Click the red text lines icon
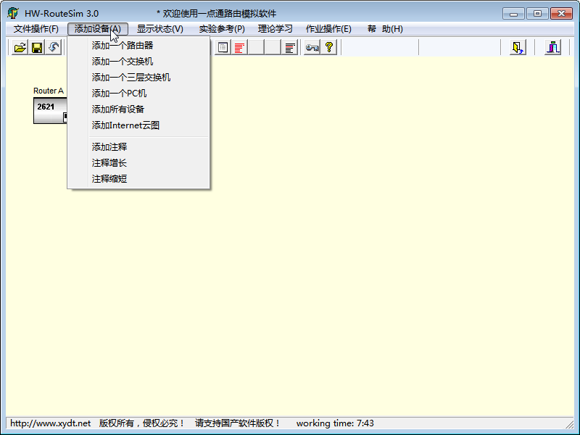 239,47
